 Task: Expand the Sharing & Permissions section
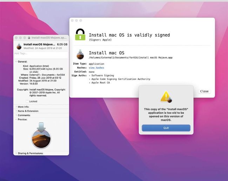pyautogui.click(x=16, y=153)
